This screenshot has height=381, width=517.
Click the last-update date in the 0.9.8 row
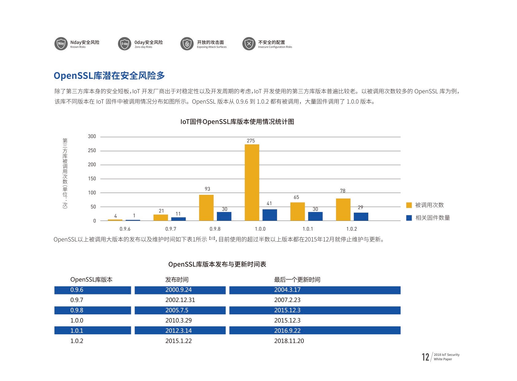click(x=288, y=310)
